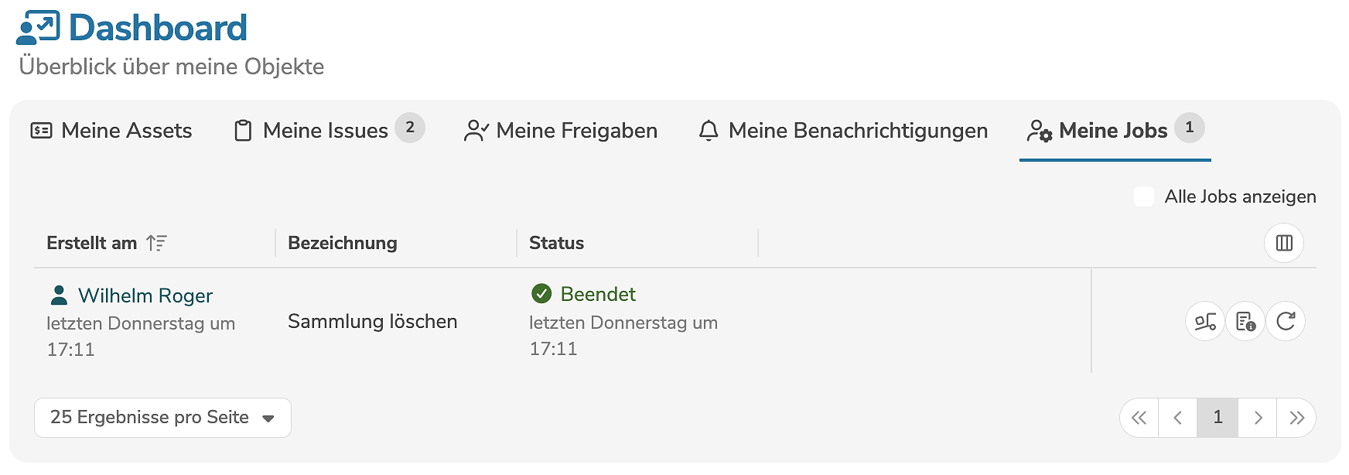The image size is (1349, 475).
Task: Open the results per page dropdown
Action: pyautogui.click(x=162, y=418)
